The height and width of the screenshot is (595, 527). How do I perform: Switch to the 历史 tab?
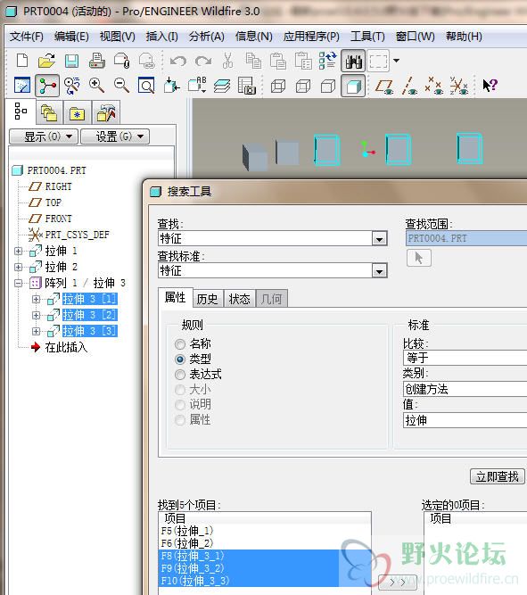click(x=208, y=299)
